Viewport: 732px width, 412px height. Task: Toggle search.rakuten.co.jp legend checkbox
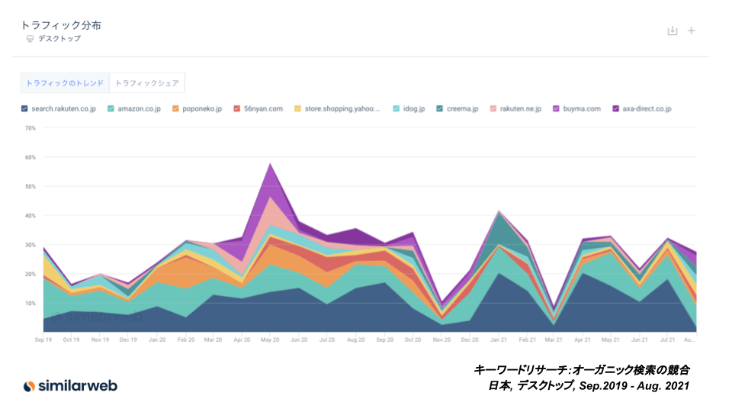pos(25,109)
